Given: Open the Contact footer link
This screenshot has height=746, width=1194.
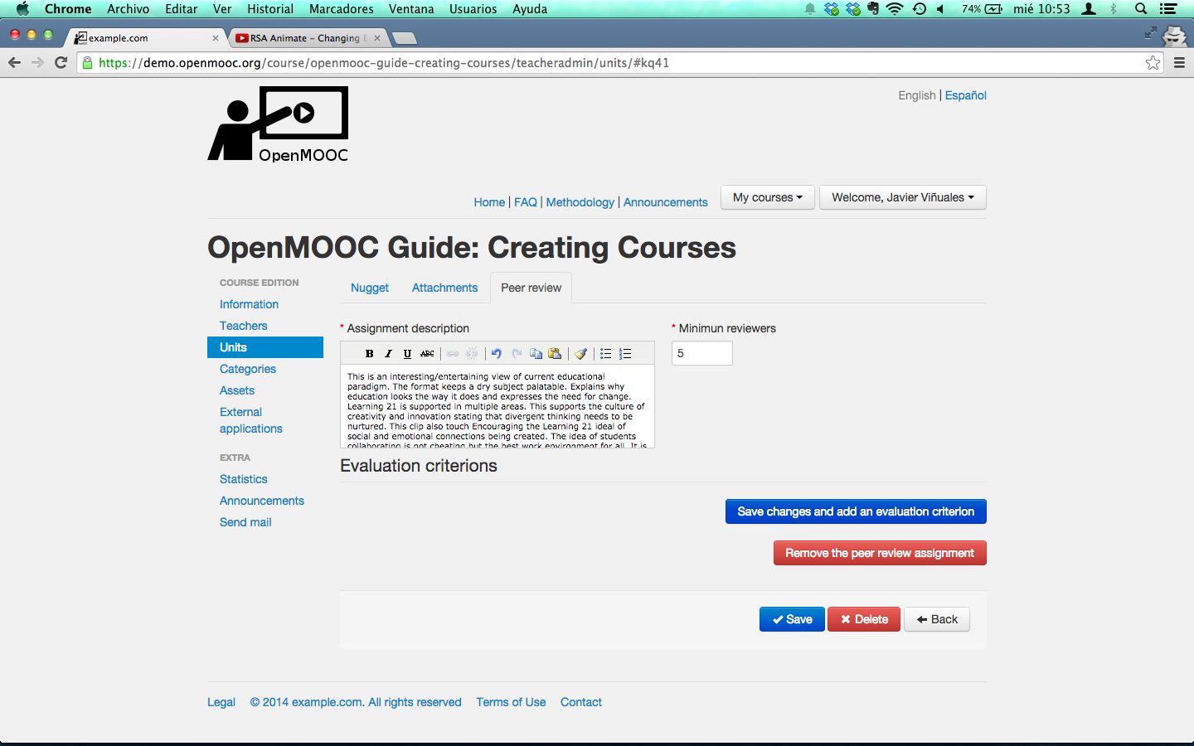Looking at the screenshot, I should pyautogui.click(x=581, y=702).
